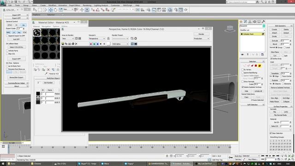The height and width of the screenshot is (166, 295).
Task: Save the rendered image in render window
Action: tap(63, 44)
